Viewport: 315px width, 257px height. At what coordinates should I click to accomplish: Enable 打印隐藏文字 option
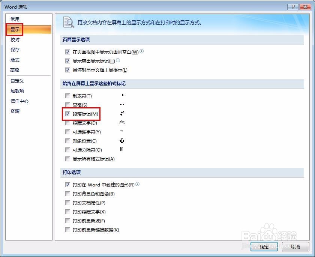pos(67,212)
